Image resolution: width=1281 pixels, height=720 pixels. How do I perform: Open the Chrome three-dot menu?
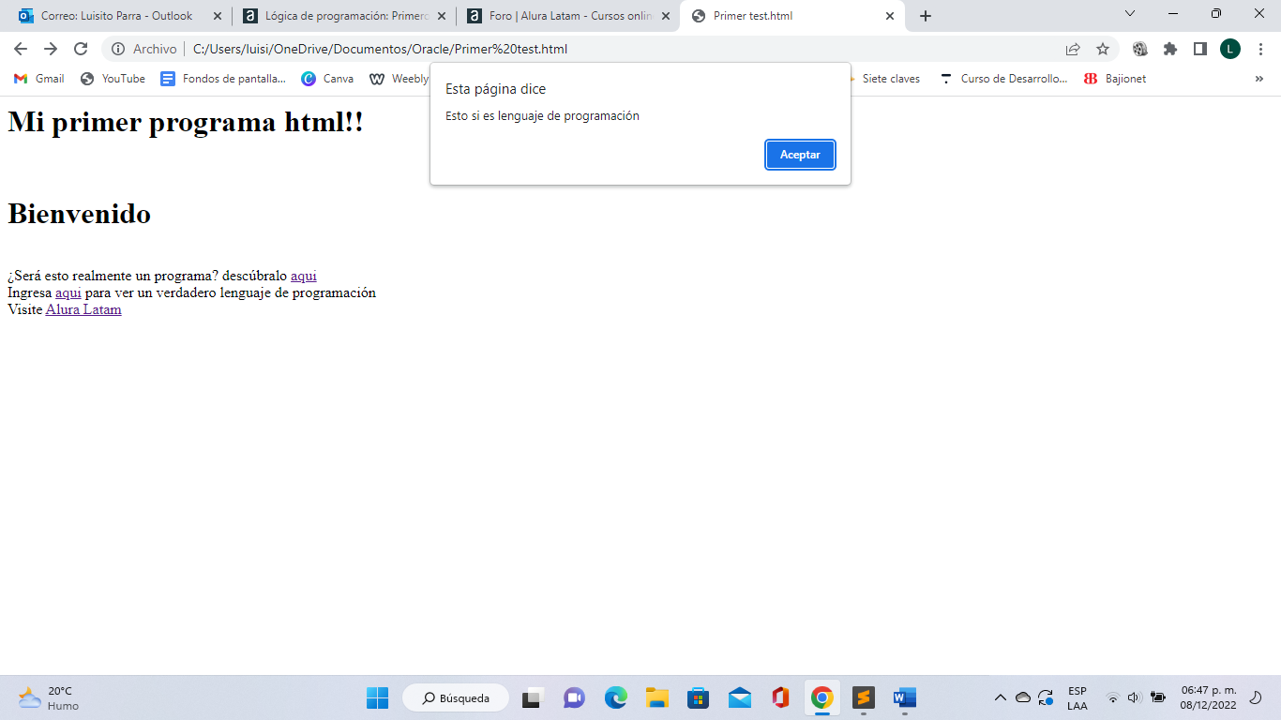pos(1259,49)
